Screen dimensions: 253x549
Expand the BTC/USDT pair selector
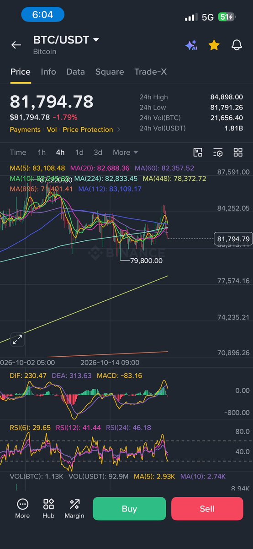point(66,40)
